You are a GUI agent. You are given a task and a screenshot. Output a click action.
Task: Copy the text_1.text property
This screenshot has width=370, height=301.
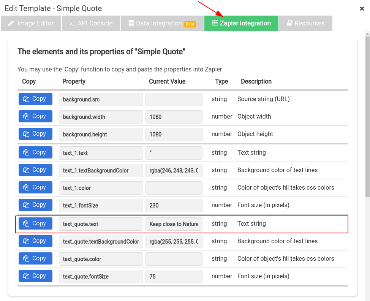click(x=35, y=152)
